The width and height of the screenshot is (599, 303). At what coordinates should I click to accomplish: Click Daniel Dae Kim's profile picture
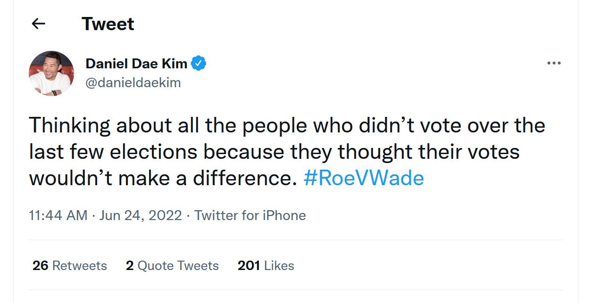click(52, 73)
